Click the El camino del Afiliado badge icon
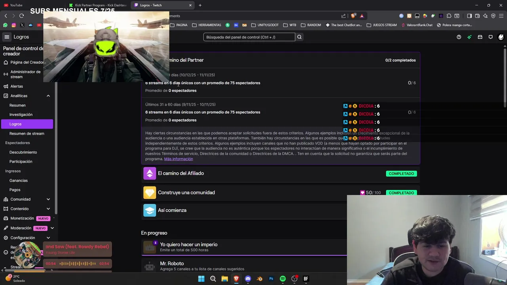This screenshot has width=507, height=285. pos(150,173)
